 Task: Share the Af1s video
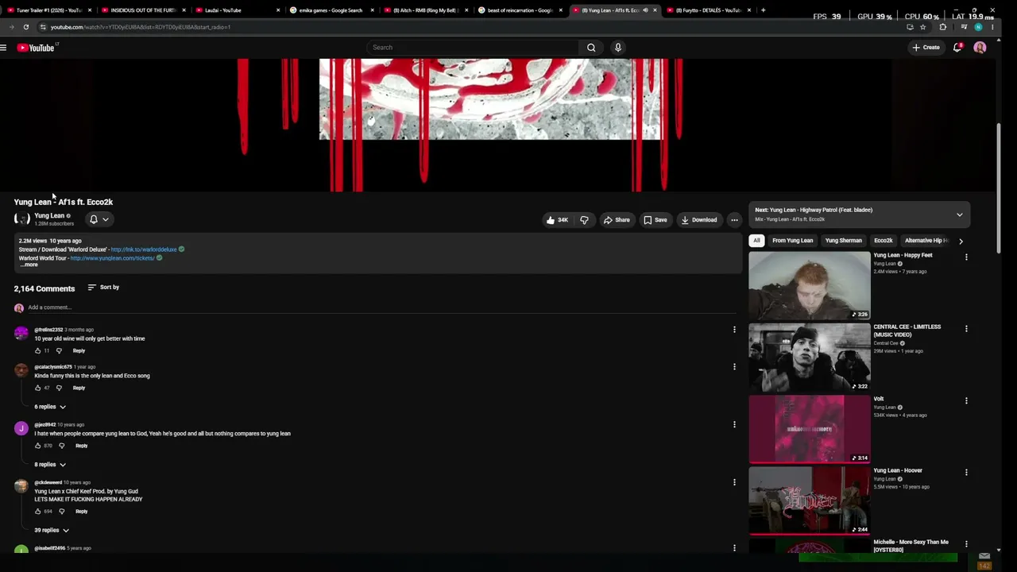tap(617, 220)
